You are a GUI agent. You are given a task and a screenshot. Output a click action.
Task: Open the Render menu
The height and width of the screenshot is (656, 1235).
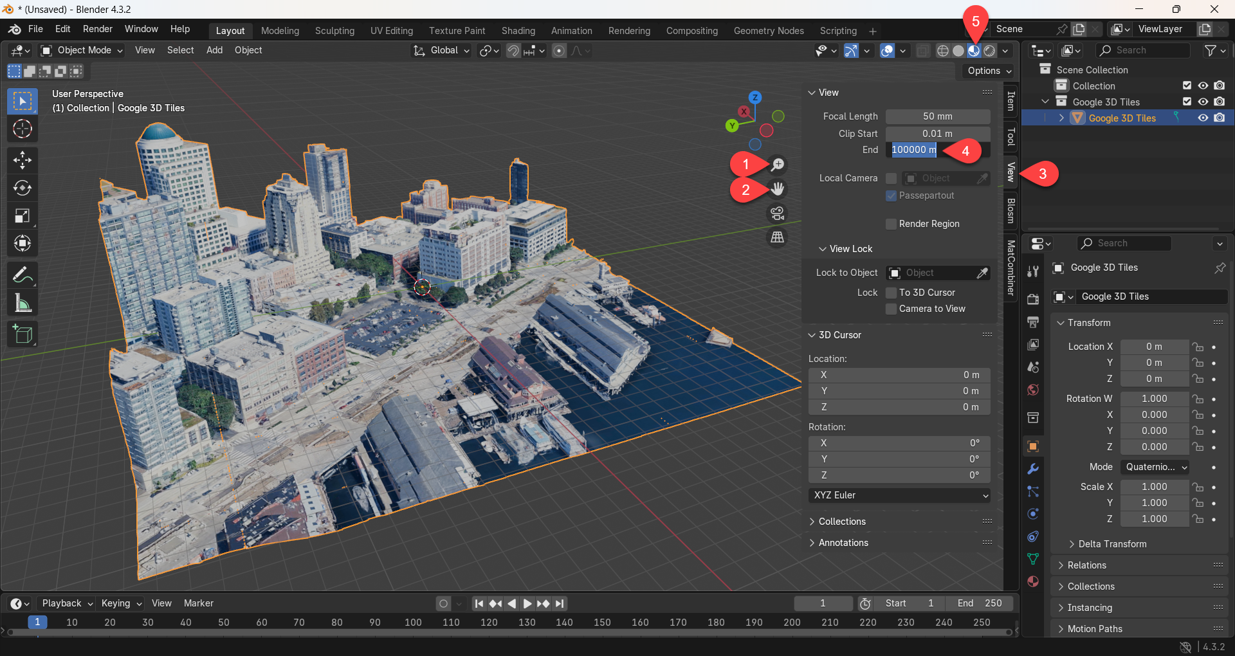click(x=98, y=29)
